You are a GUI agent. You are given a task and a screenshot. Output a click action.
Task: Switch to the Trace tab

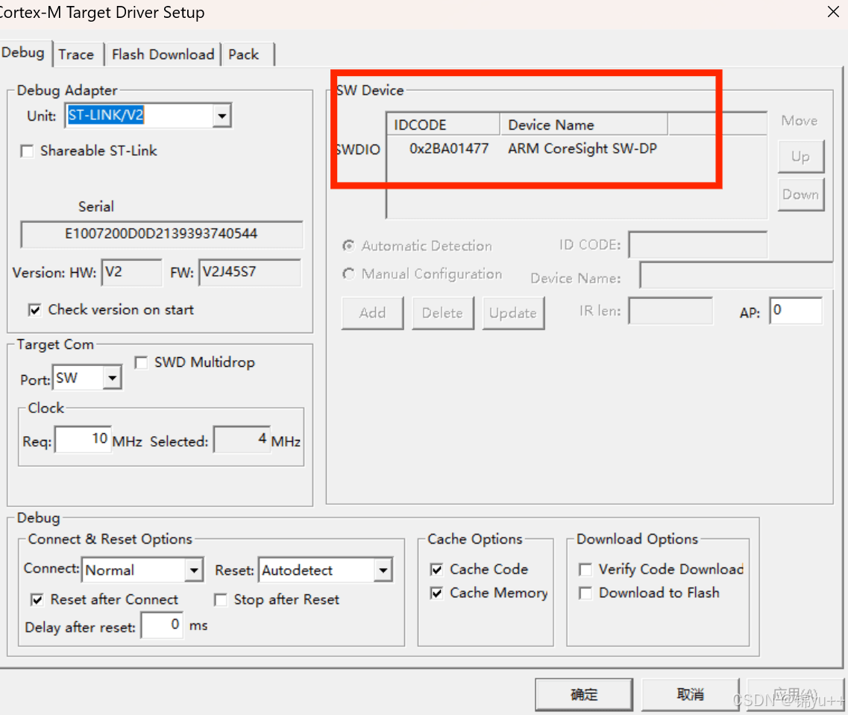pyautogui.click(x=77, y=54)
